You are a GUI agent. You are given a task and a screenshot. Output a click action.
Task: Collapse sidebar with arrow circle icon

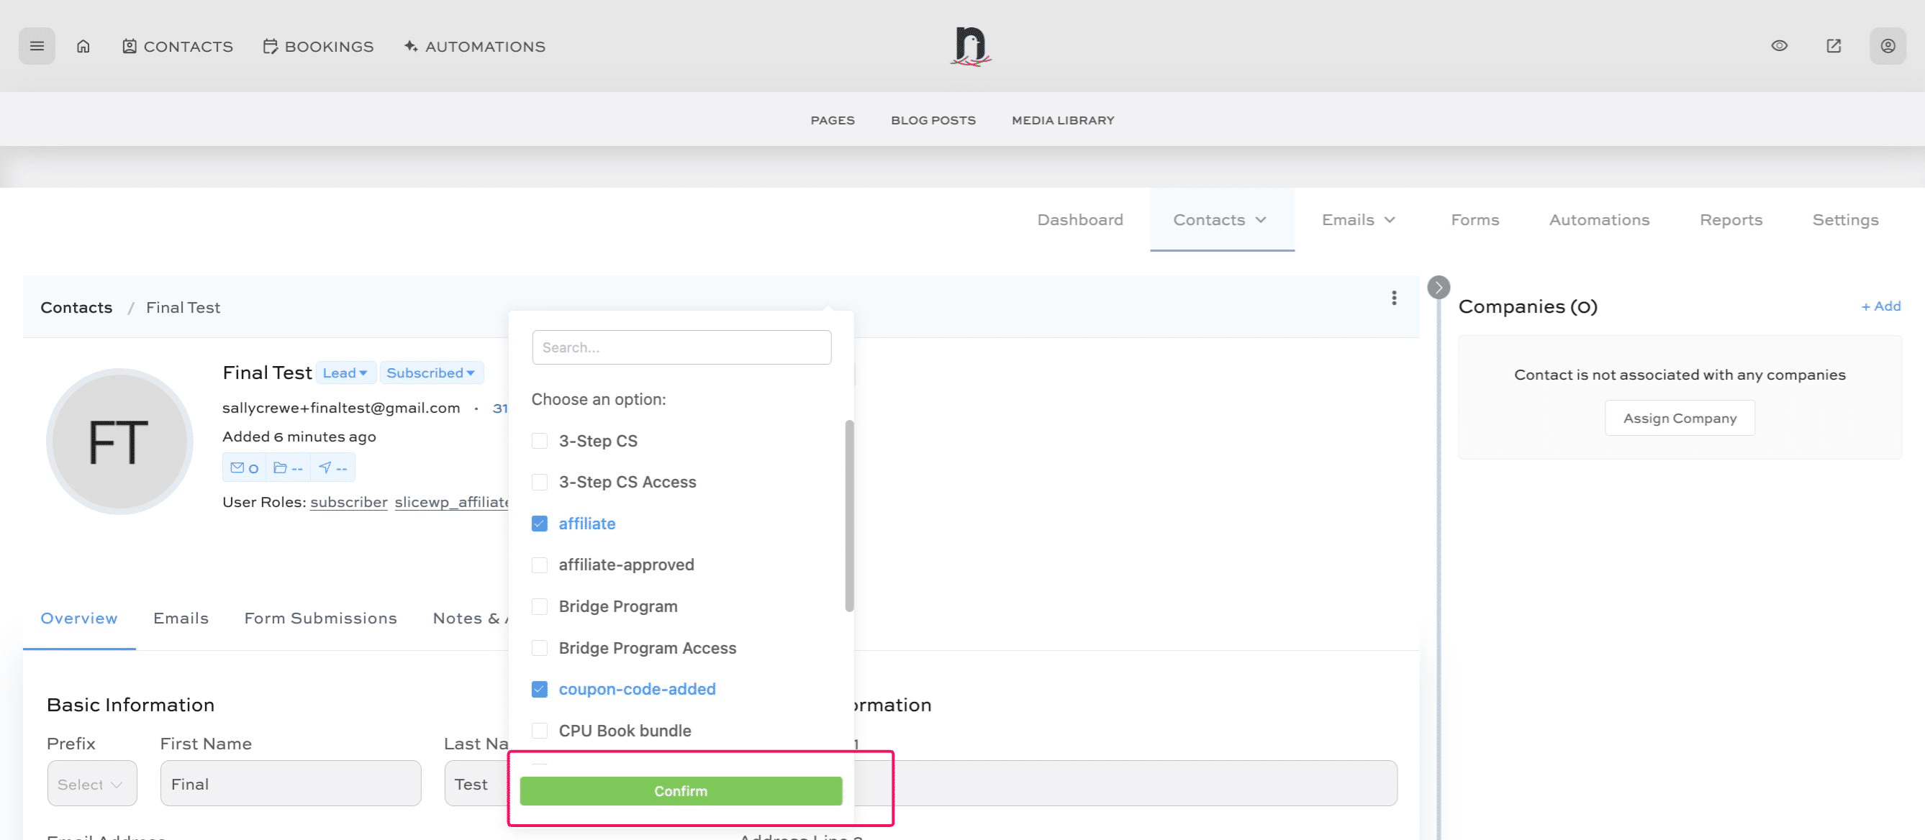tap(1438, 288)
